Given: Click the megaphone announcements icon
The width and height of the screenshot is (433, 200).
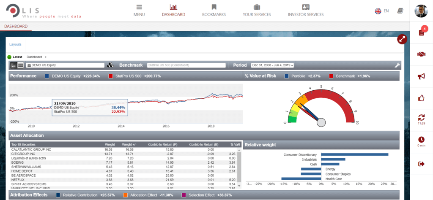Looking at the screenshot, I should click(422, 77).
